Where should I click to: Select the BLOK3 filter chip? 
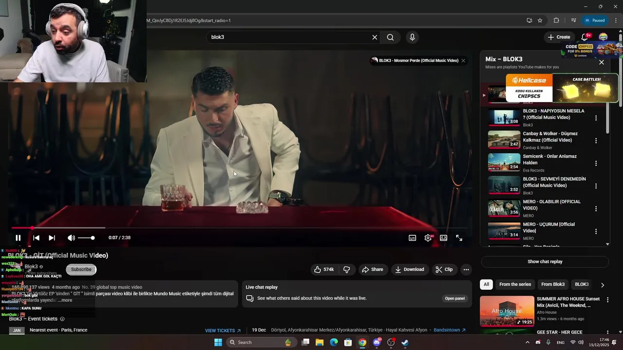(x=582, y=284)
